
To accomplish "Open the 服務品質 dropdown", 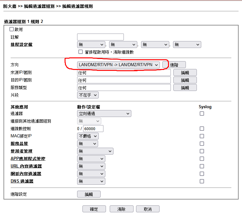I will pyautogui.click(x=87, y=144).
